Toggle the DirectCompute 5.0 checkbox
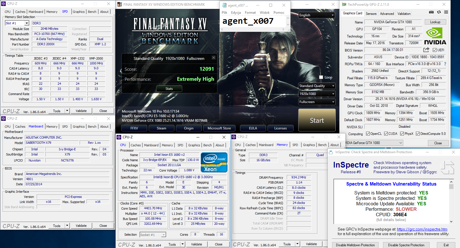 [x=418, y=134]
